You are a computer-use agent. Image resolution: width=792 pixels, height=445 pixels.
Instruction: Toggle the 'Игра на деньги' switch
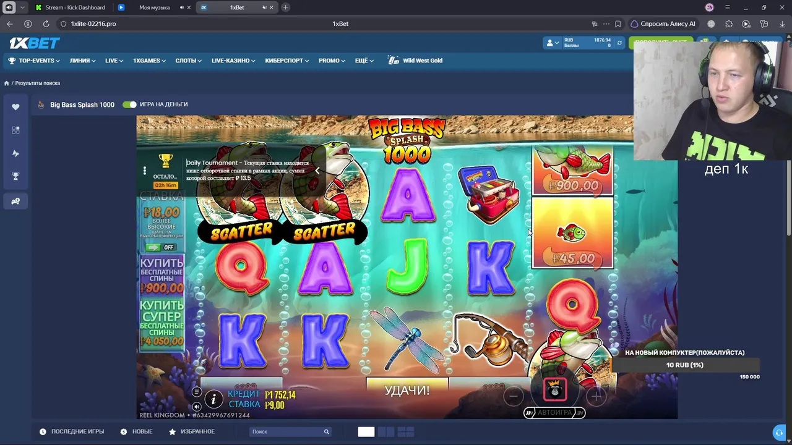[x=129, y=104]
